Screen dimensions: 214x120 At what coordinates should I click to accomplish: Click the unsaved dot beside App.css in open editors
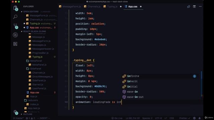click(24, 27)
